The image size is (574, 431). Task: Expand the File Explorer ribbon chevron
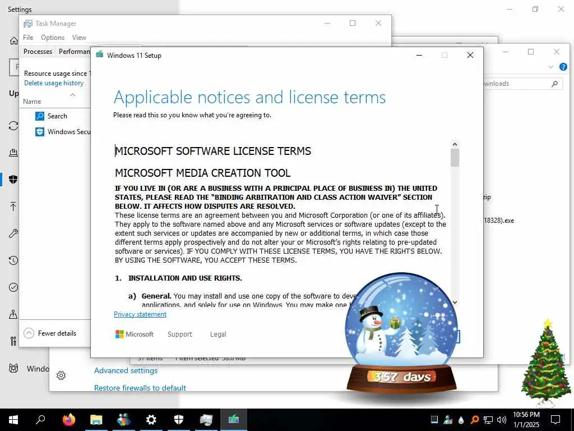[551, 67]
